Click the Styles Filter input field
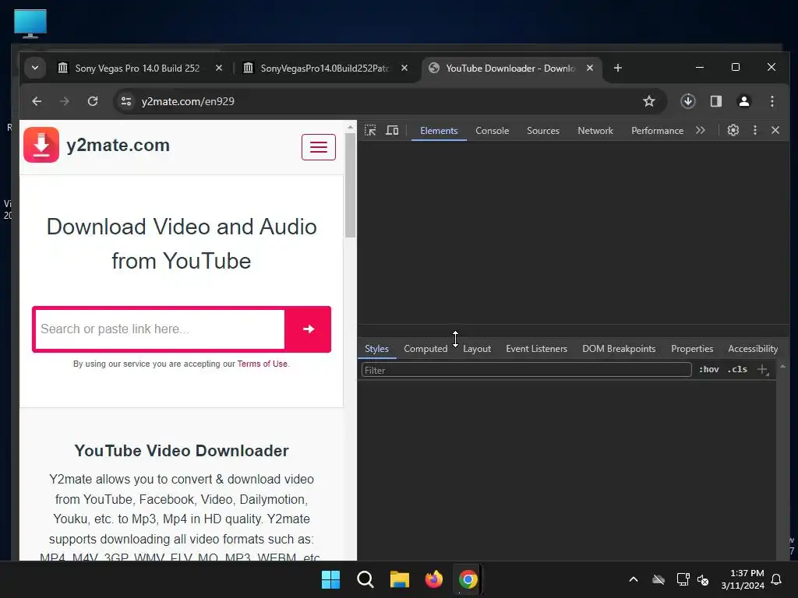 pyautogui.click(x=526, y=370)
